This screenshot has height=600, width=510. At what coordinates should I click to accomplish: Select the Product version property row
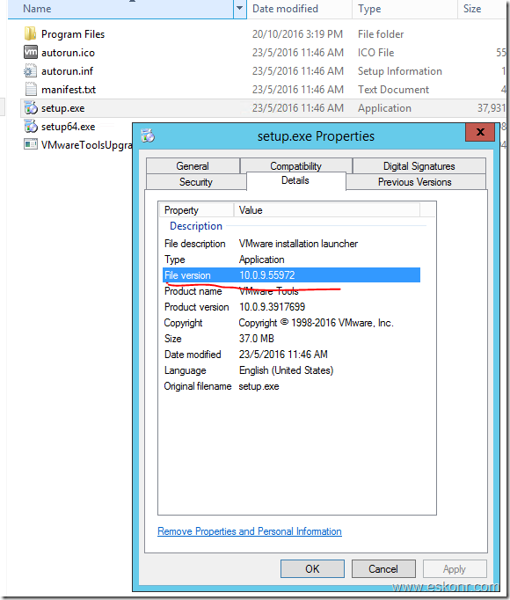point(291,307)
